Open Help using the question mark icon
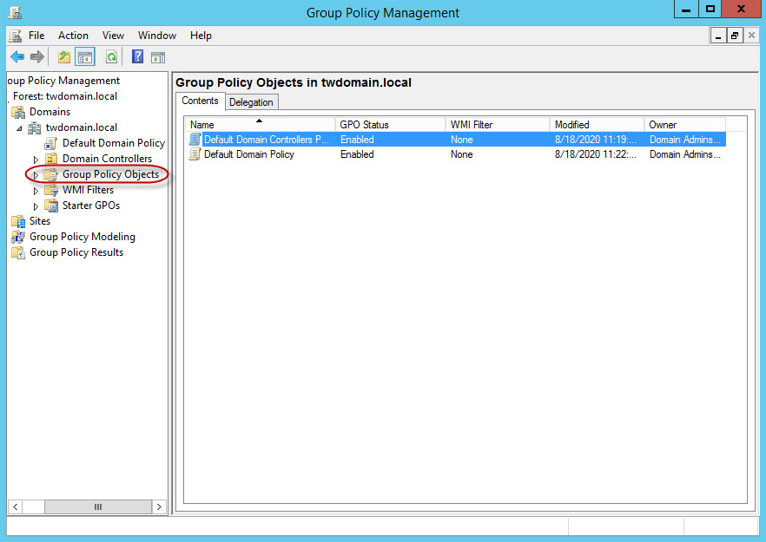Screen dimensions: 766x542 137,56
